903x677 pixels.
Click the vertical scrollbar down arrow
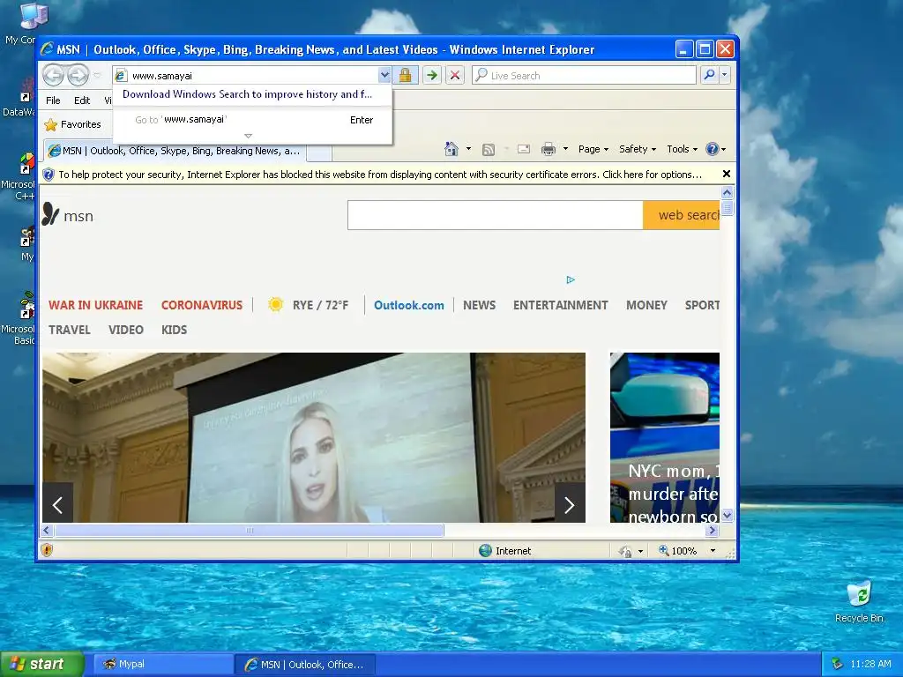point(727,515)
